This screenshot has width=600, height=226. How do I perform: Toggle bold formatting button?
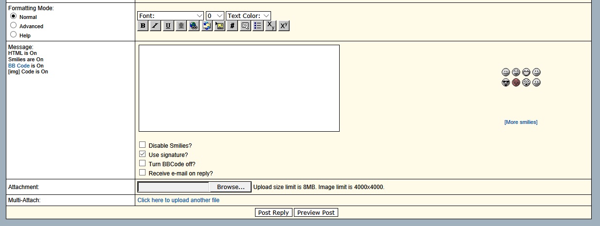[x=143, y=26]
